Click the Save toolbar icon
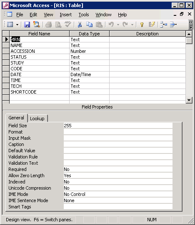 coord(27,25)
